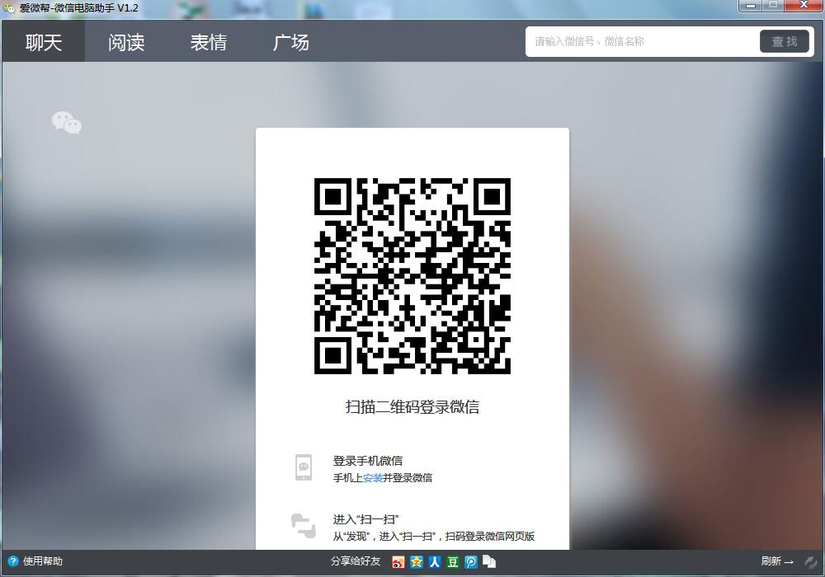Click the login QR code image
Screen dimensions: 825x577
(412, 276)
